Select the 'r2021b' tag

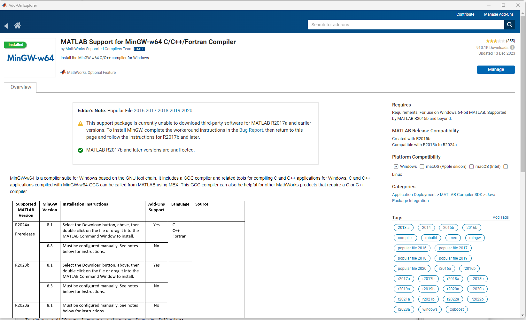pos(429,299)
